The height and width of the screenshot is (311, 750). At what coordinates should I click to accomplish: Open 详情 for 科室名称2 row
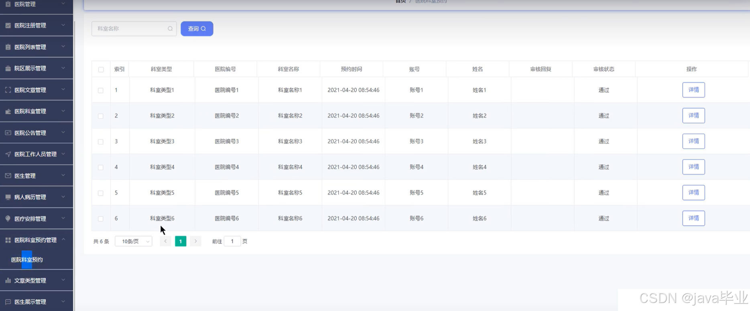pos(693,115)
